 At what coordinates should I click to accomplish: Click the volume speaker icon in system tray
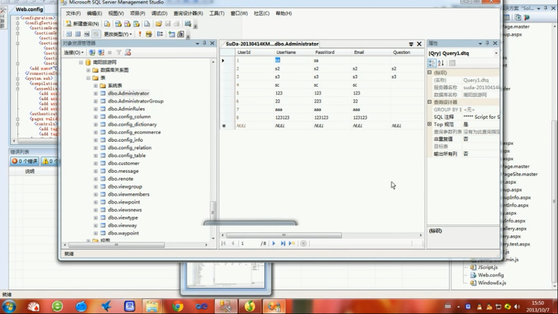coord(517,307)
